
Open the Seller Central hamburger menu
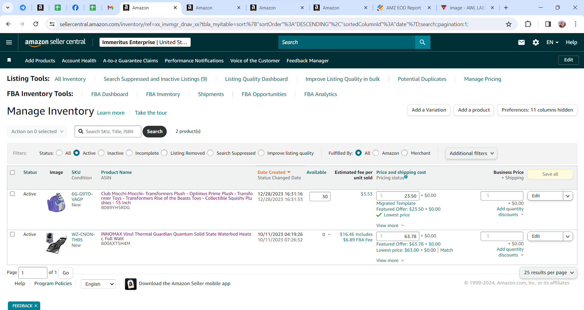tap(9, 42)
